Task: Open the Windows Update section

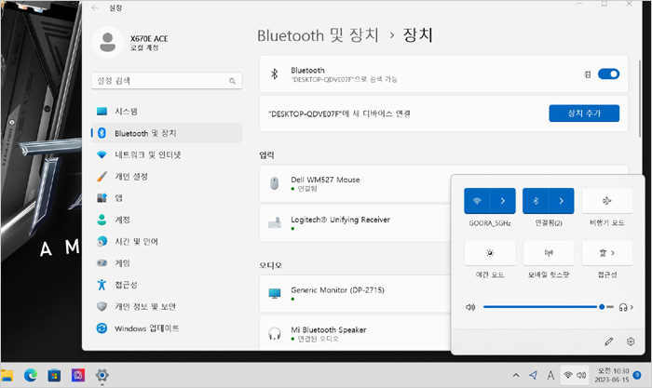Action: (146, 328)
